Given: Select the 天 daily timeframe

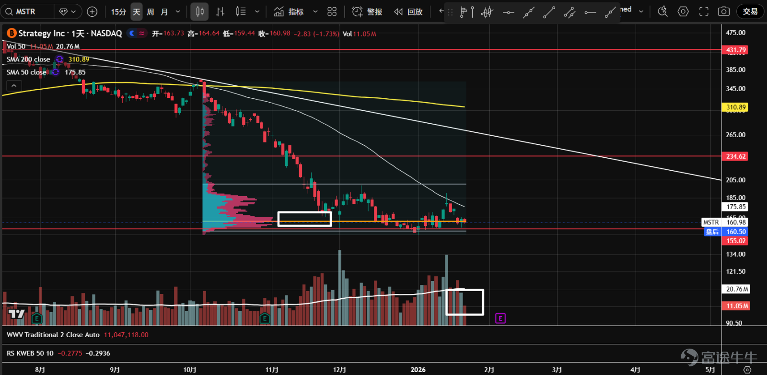Looking at the screenshot, I should pyautogui.click(x=137, y=12).
